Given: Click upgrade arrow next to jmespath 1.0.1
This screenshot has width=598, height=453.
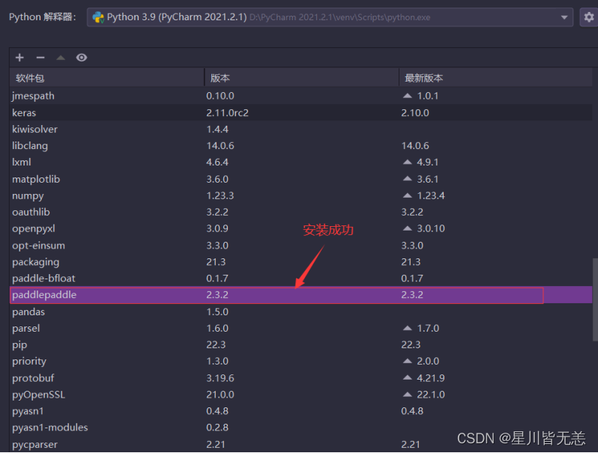Looking at the screenshot, I should pyautogui.click(x=408, y=96).
